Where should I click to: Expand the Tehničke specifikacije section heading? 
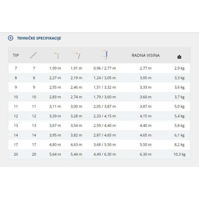tap(39, 38)
